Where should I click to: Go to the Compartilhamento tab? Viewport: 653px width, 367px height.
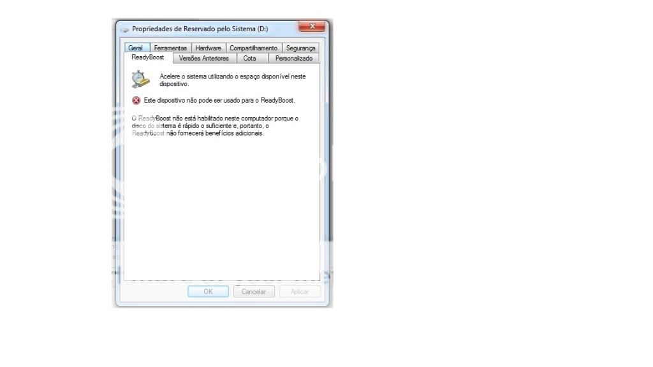(253, 48)
